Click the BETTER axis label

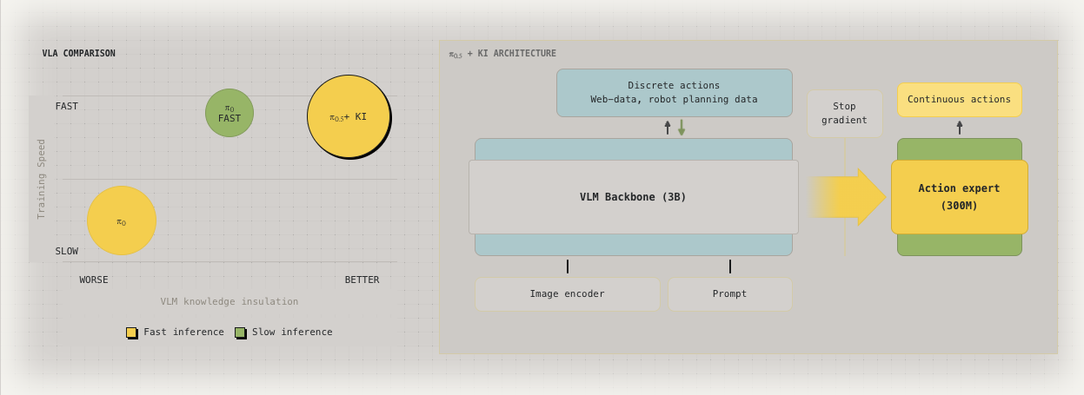pos(362,280)
